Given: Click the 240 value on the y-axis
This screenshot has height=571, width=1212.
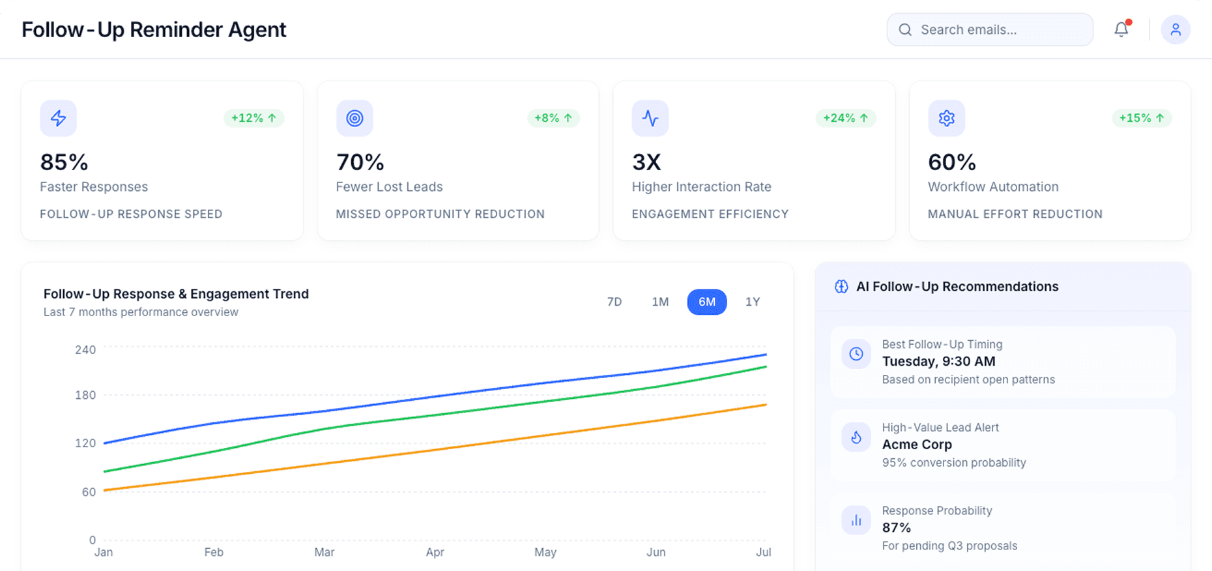Looking at the screenshot, I should [85, 350].
